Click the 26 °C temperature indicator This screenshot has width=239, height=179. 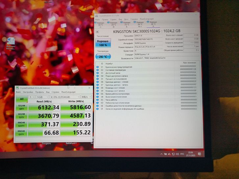[103, 56]
